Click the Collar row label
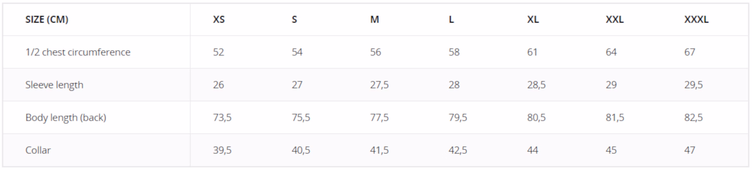 (x=38, y=150)
